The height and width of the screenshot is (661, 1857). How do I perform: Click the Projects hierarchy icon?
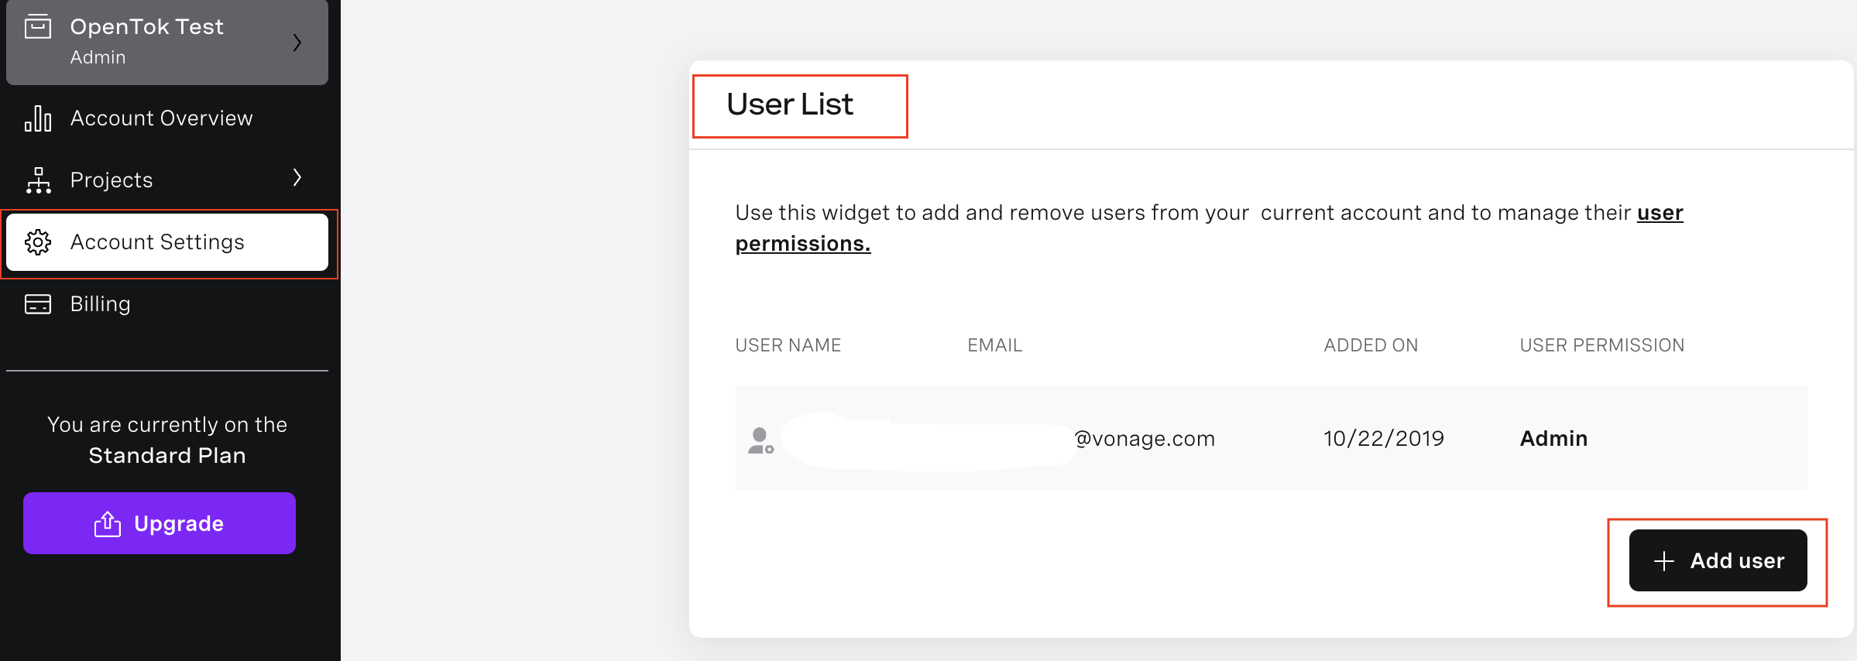click(38, 180)
